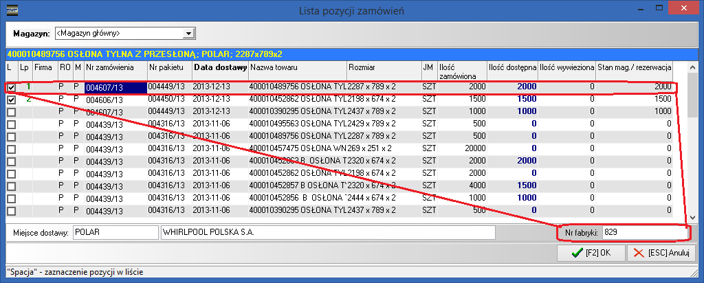Click the Nr zamówienia column header
Image resolution: width=704 pixels, height=283 pixels.
115,67
